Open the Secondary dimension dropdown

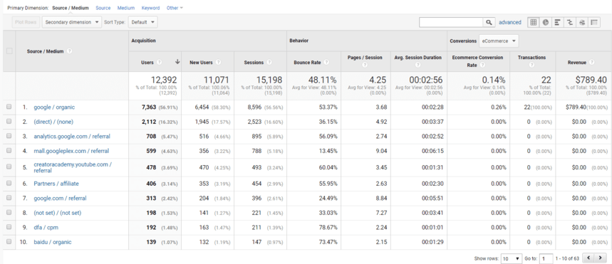pos(72,22)
